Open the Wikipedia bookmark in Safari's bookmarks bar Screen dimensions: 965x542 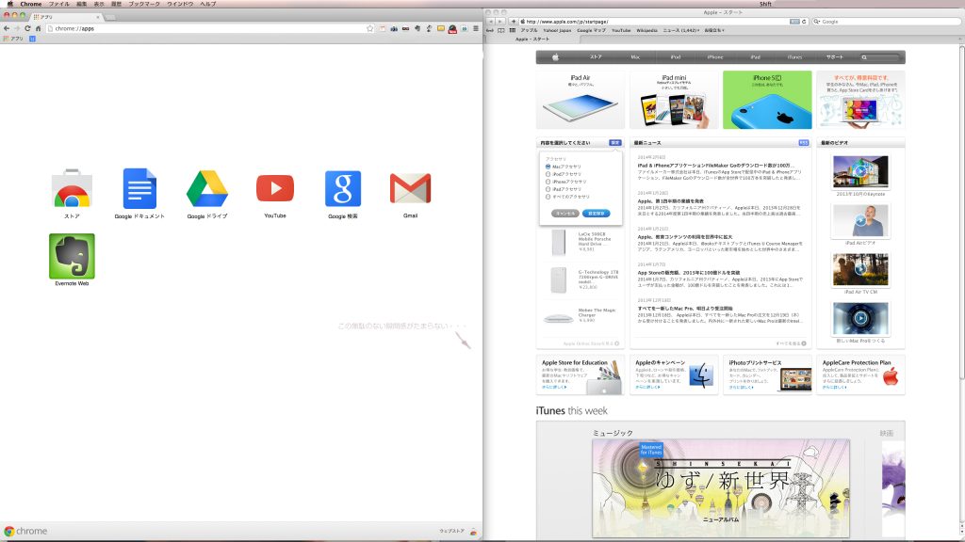[x=646, y=30]
